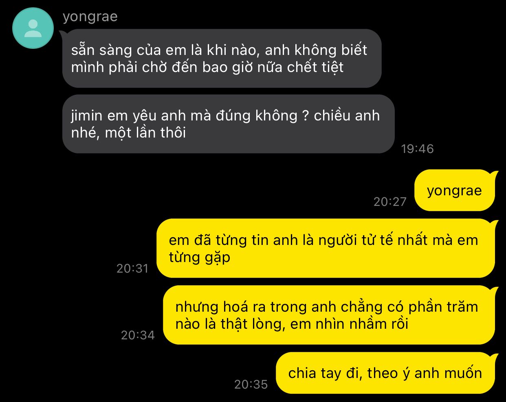Select the message starting with 'nhưng hoá ra trong anh'
The height and width of the screenshot is (402, 506).
[329, 315]
